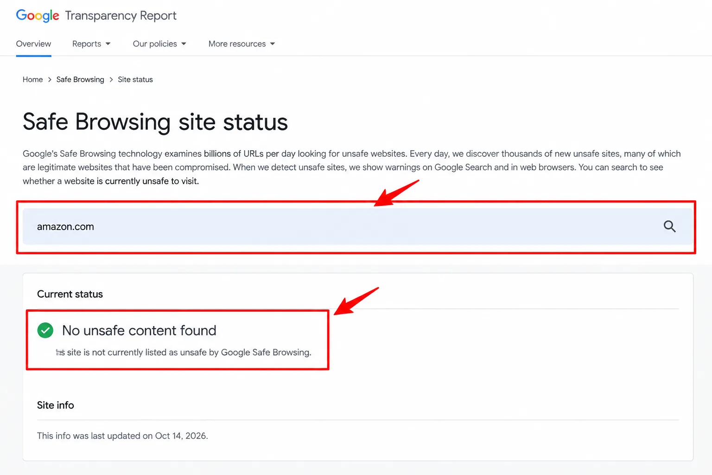Click the Site status breadcrumb

135,79
